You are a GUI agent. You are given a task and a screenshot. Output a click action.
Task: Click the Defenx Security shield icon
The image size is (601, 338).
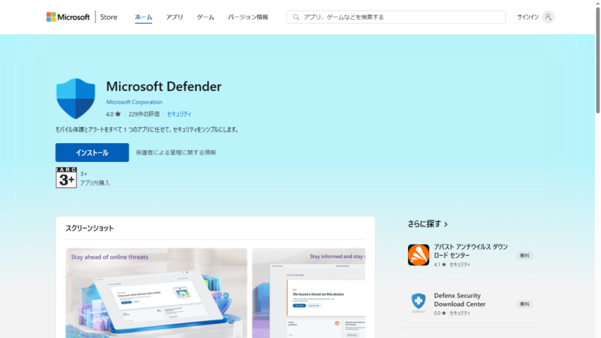pos(418,303)
